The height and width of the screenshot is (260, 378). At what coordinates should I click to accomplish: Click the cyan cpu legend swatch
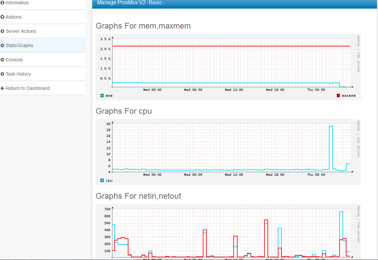coord(102,180)
